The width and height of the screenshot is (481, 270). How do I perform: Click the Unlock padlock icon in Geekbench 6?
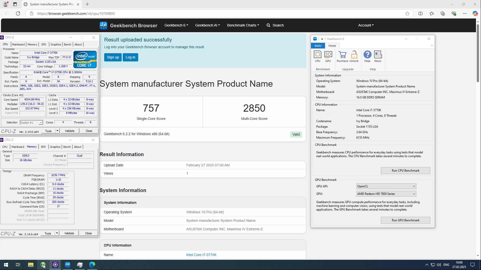pyautogui.click(x=354, y=56)
